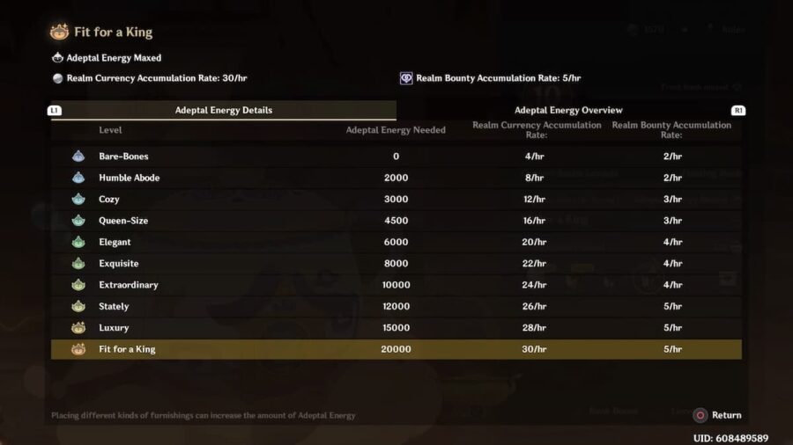Click the Cozy level teapot icon

[x=78, y=200]
